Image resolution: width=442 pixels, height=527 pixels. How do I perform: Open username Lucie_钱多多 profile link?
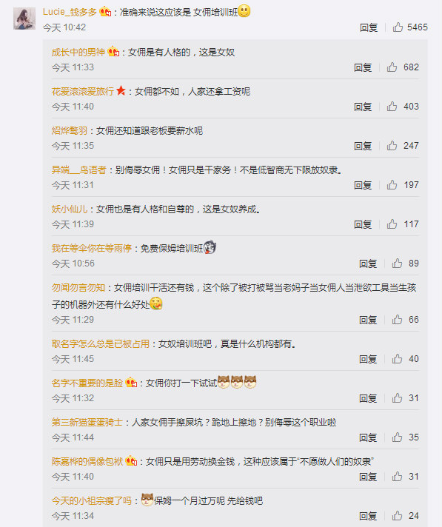(70, 12)
